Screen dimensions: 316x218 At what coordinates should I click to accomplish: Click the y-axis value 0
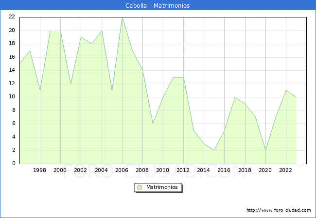(x=14, y=163)
